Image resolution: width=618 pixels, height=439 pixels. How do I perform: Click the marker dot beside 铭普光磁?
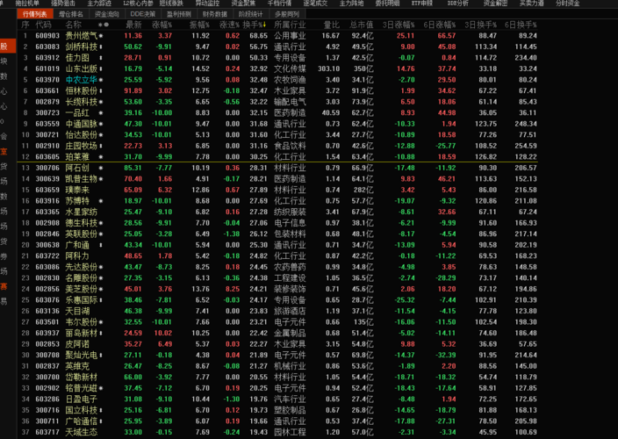(101, 389)
